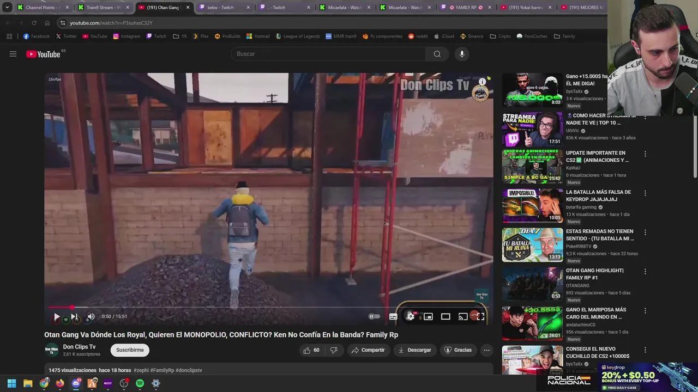Open the bookmarks apps grid icon

point(9,36)
